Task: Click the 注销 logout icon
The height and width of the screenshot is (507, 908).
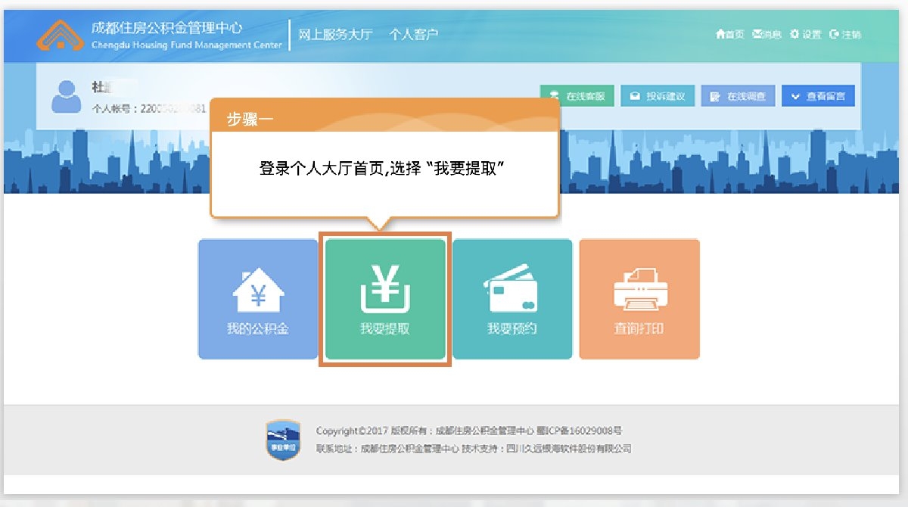Action: point(833,34)
